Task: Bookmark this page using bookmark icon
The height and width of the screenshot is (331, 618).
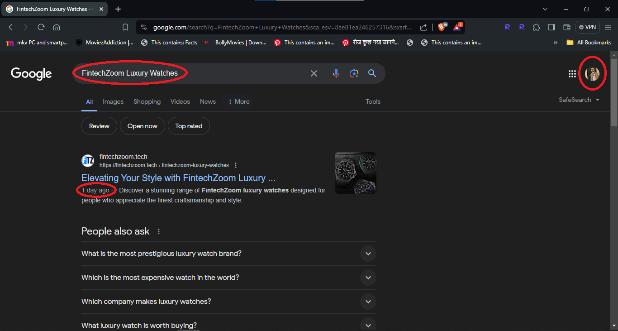Action: 125,27
